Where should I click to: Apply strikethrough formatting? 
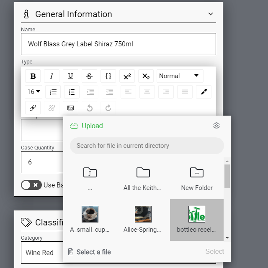(89, 76)
